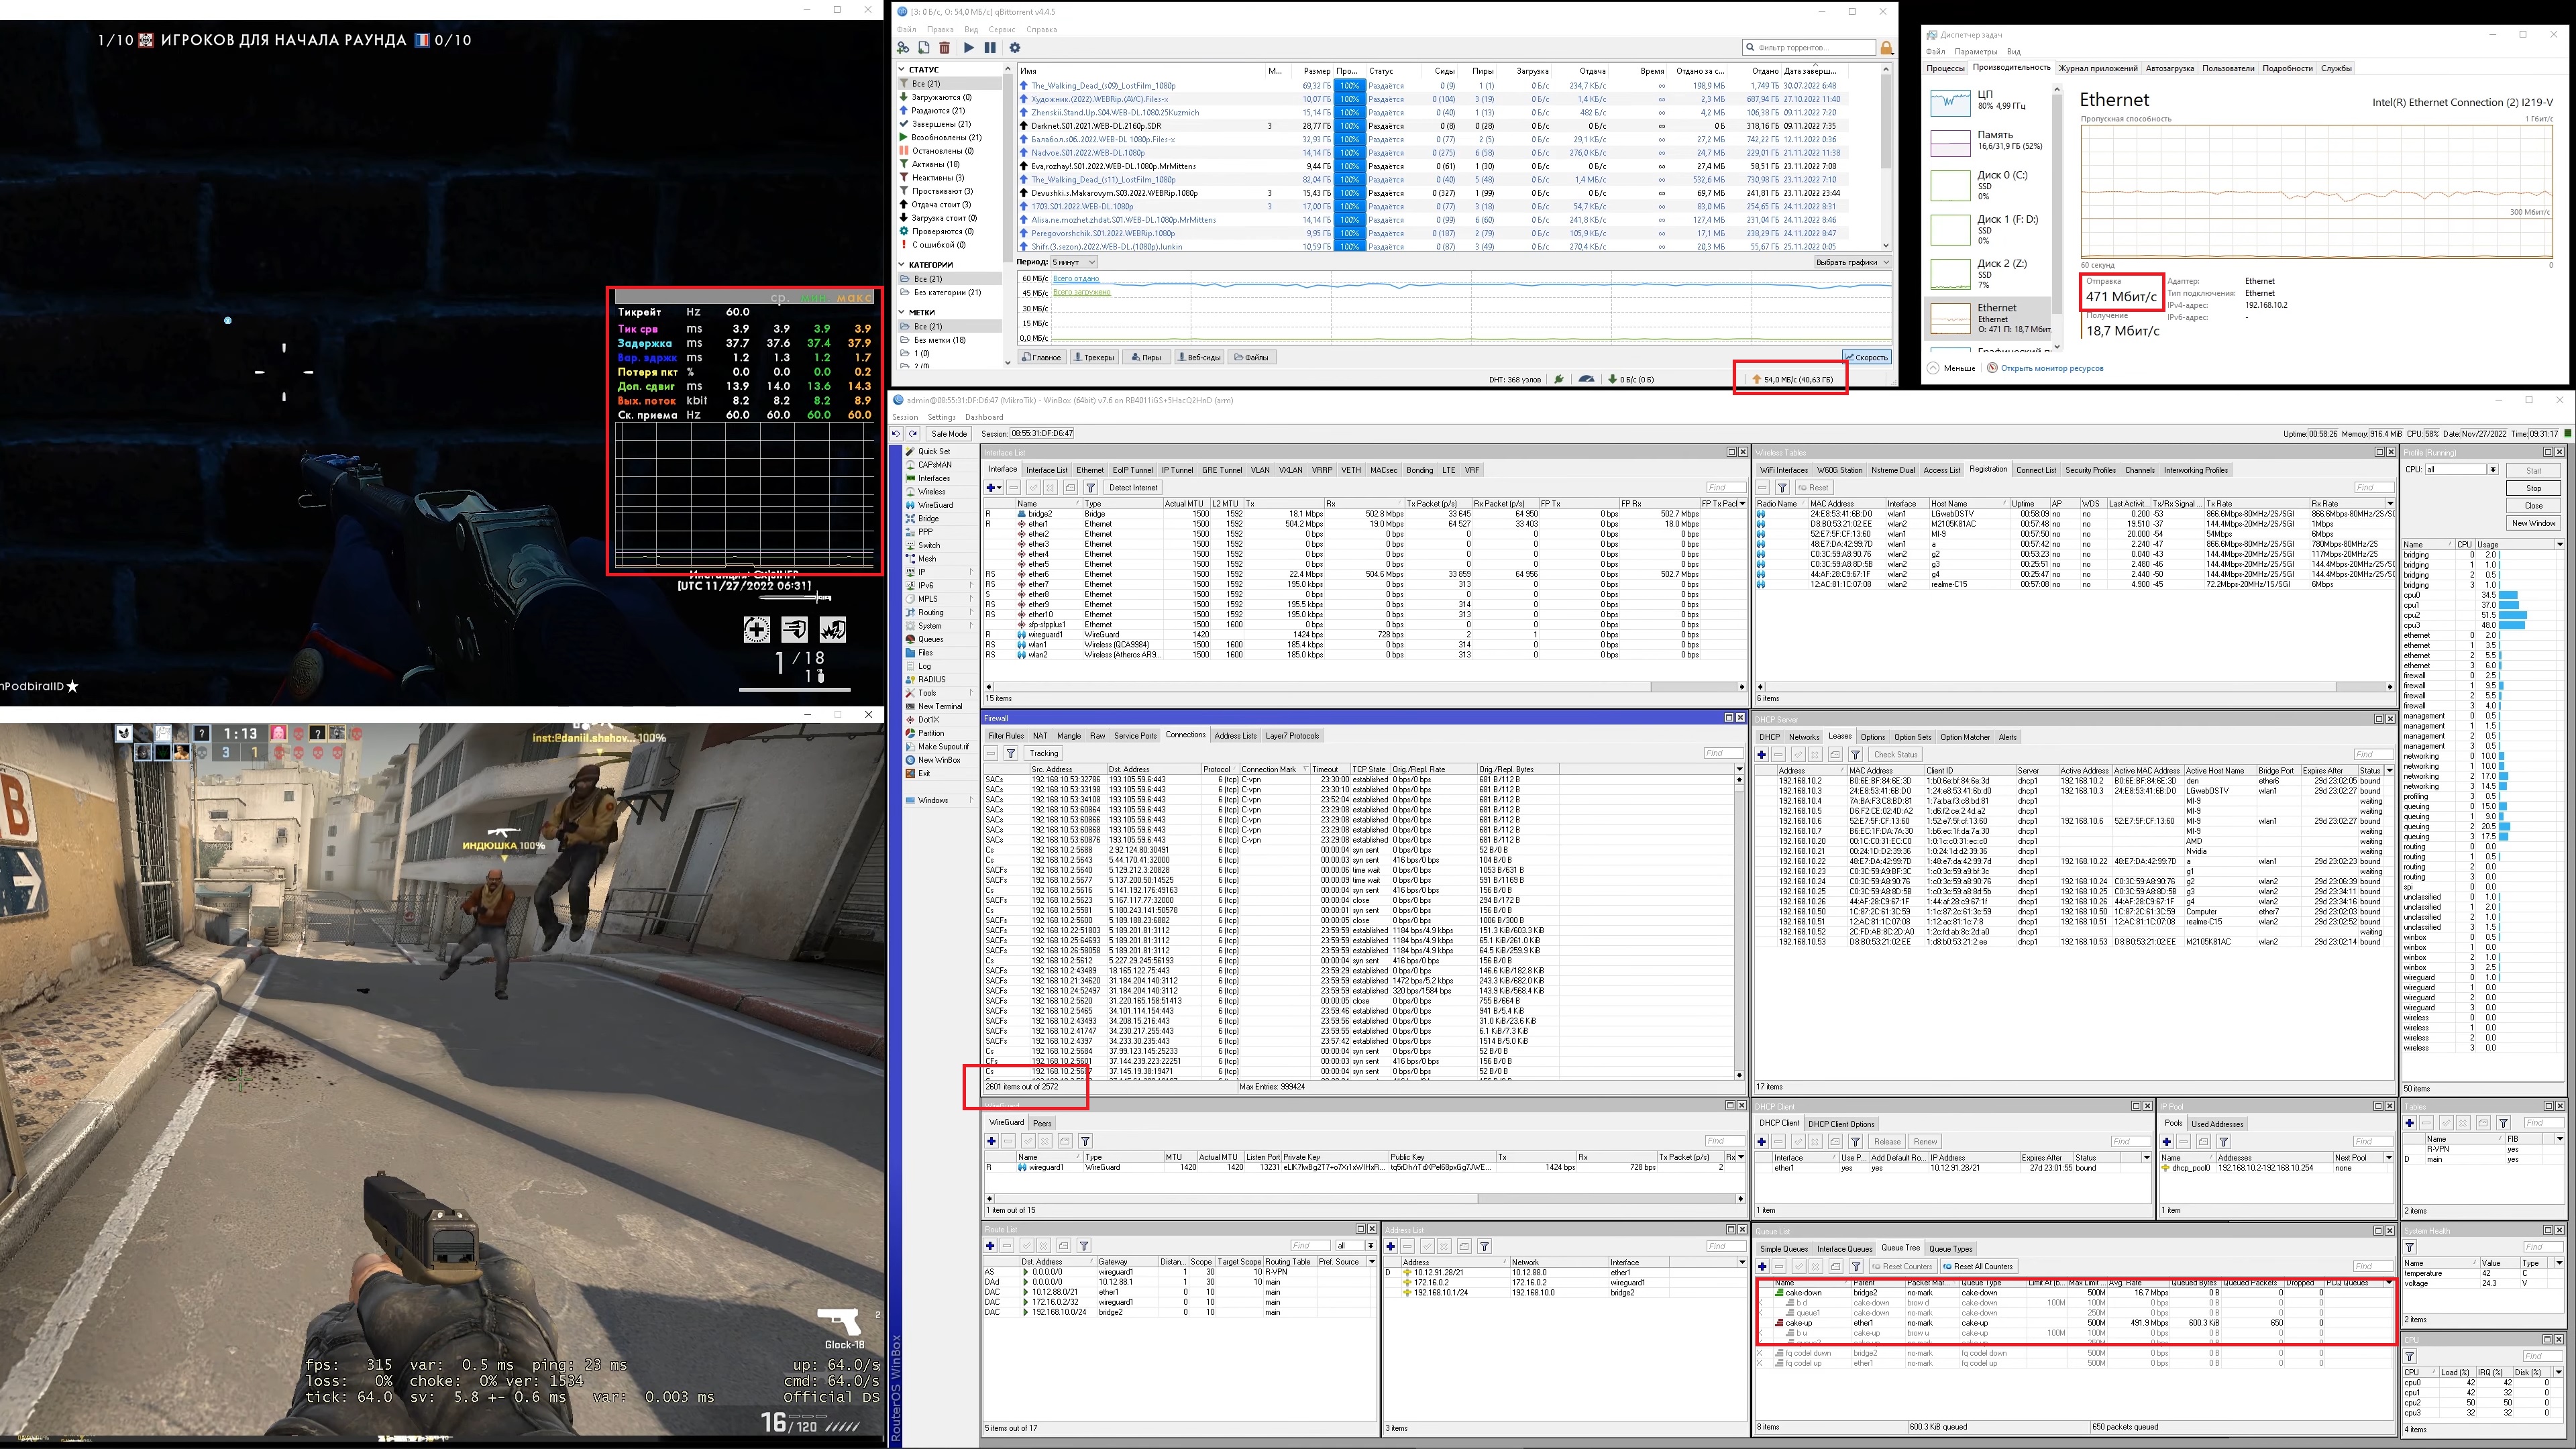Click the add torrent link icon in qBittorrent
The height and width of the screenshot is (1449, 2576).
(903, 47)
